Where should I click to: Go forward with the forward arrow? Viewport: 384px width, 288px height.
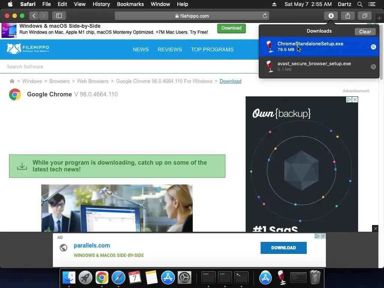click(x=43, y=16)
